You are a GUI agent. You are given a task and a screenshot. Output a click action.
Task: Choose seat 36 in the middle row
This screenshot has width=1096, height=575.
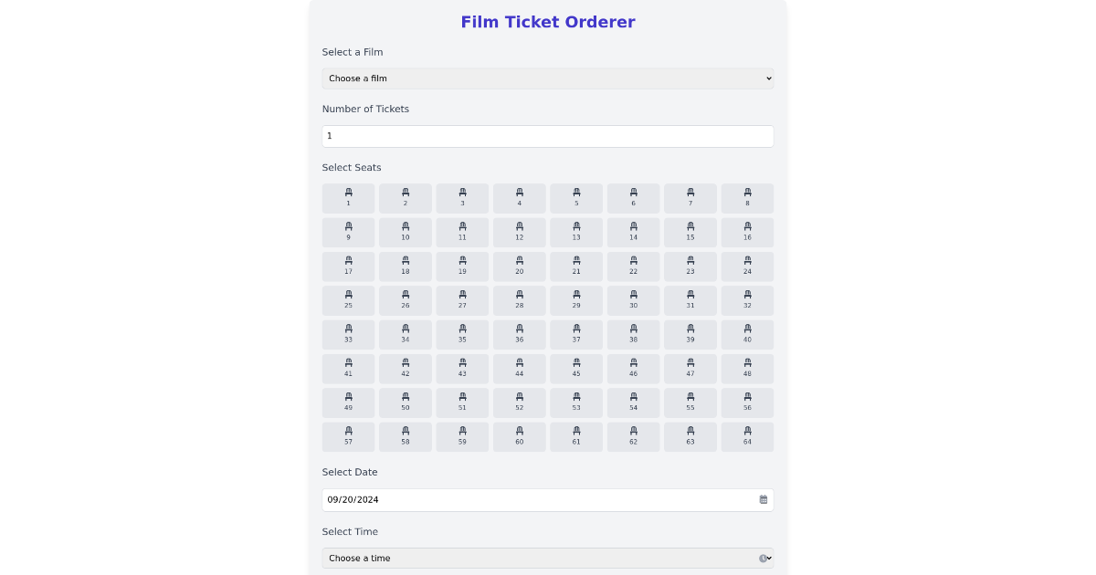[x=519, y=334]
